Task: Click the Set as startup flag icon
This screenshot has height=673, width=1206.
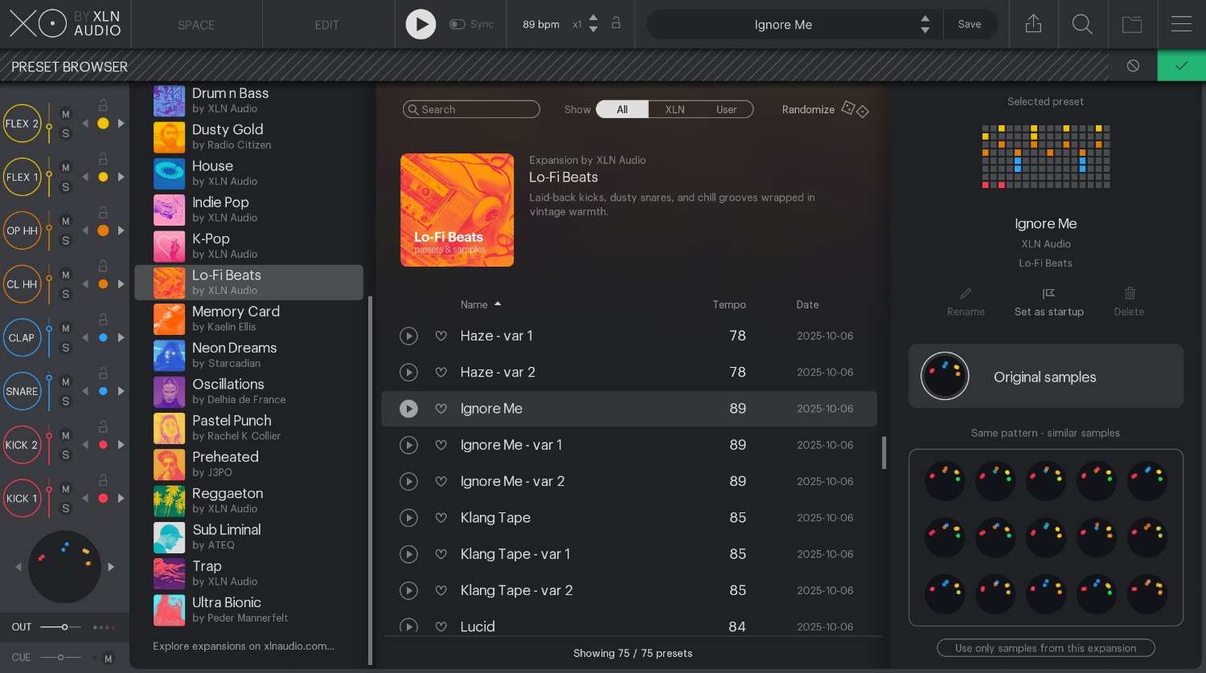Action: click(1048, 294)
